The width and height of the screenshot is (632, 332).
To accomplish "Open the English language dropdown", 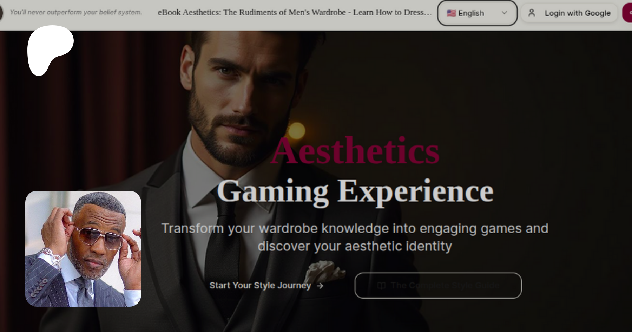I will tap(477, 13).
